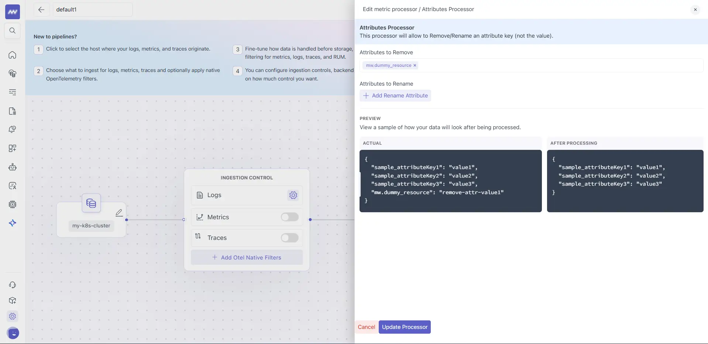Click the Update Processor button

pyautogui.click(x=404, y=327)
